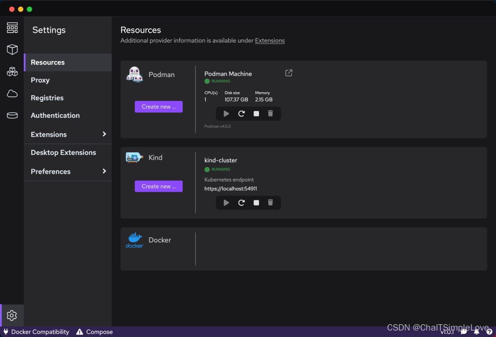The width and height of the screenshot is (496, 337).
Task: Click the Settings gear icon at the rail bottom
Action: click(x=11, y=315)
